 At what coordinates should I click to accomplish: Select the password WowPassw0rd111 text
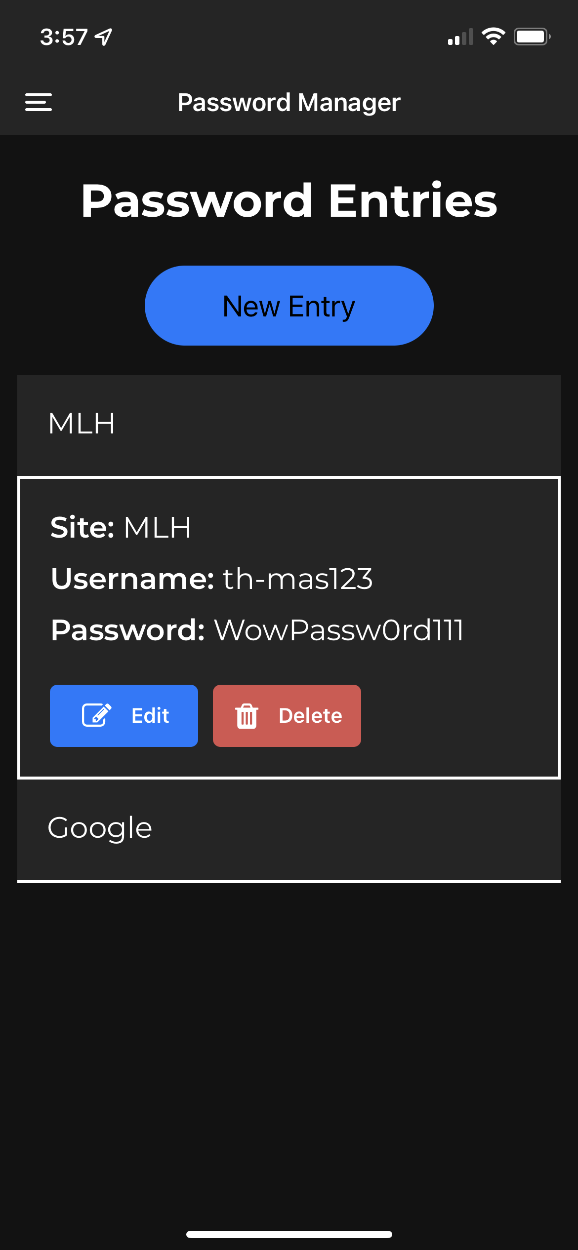click(x=339, y=630)
